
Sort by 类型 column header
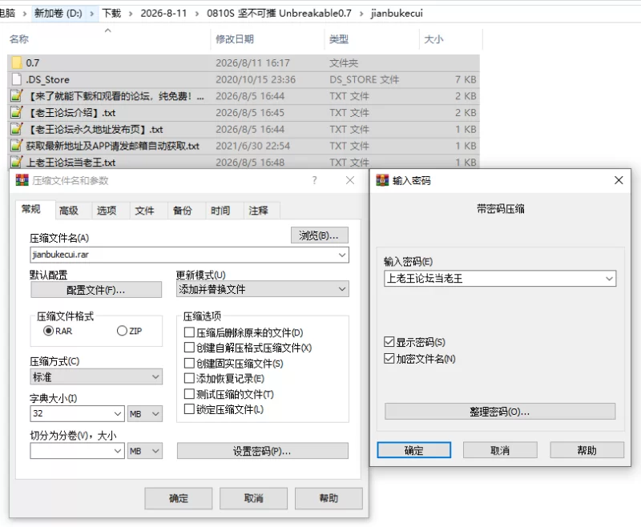pyautogui.click(x=339, y=39)
